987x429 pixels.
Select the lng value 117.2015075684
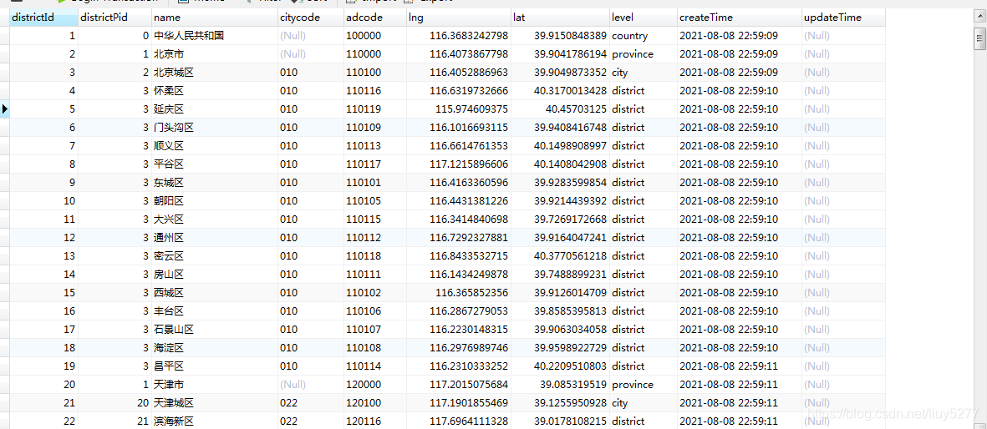click(469, 384)
